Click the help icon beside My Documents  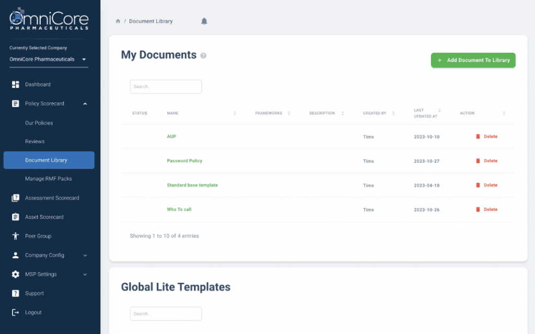coord(203,55)
